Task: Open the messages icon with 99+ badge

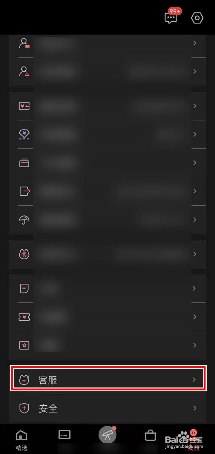Action: pyautogui.click(x=171, y=17)
